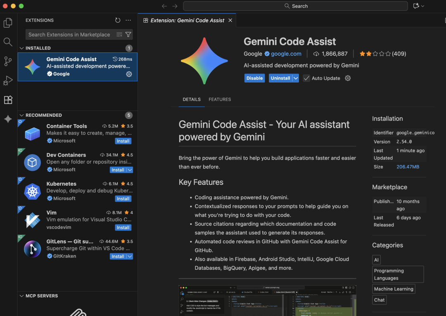This screenshot has height=316, width=446.
Task: Click the large Gemini Code Assist logo
Action: pos(204,61)
